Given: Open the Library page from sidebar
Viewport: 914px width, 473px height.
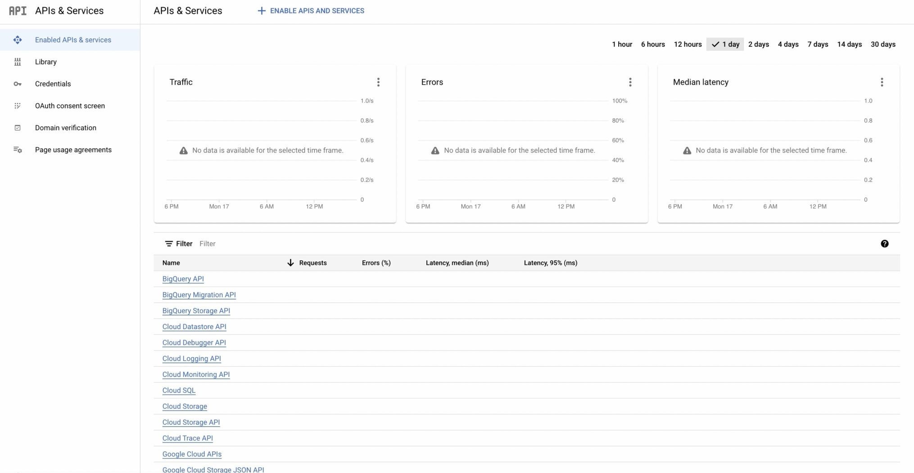Looking at the screenshot, I should click(46, 62).
